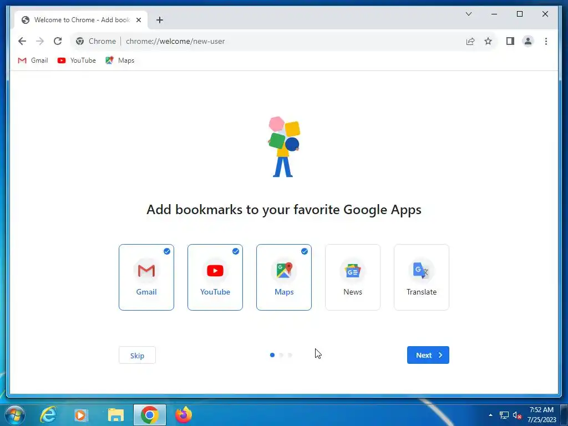Close the Welcome to Chrome tab
This screenshot has height=426, width=568.
(138, 20)
